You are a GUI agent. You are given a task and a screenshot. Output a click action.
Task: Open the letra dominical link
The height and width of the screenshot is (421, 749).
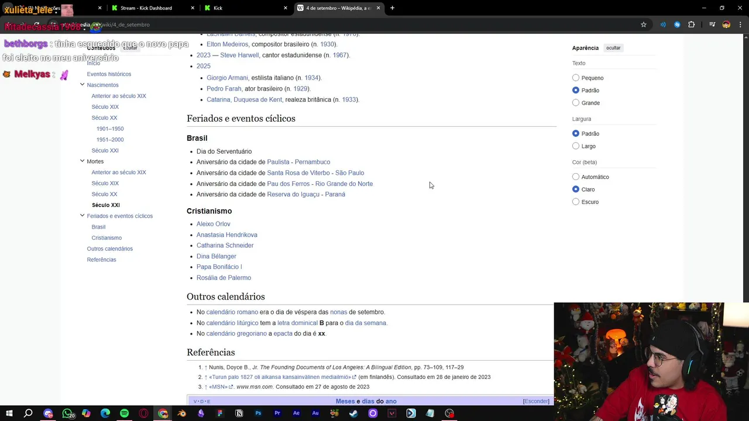[297, 323]
